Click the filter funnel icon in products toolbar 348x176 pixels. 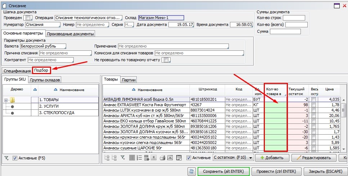(x=123, y=158)
